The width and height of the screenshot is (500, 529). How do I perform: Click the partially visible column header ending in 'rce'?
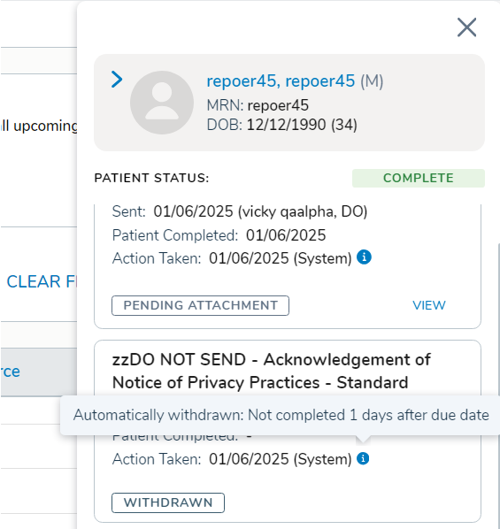pos(10,372)
